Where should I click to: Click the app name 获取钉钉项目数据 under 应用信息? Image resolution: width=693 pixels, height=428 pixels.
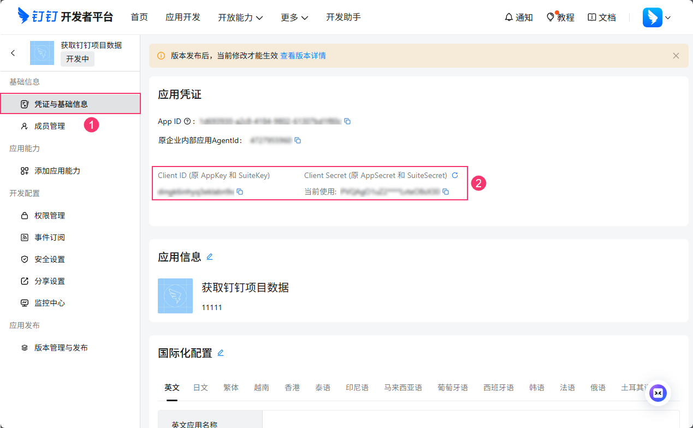(245, 287)
